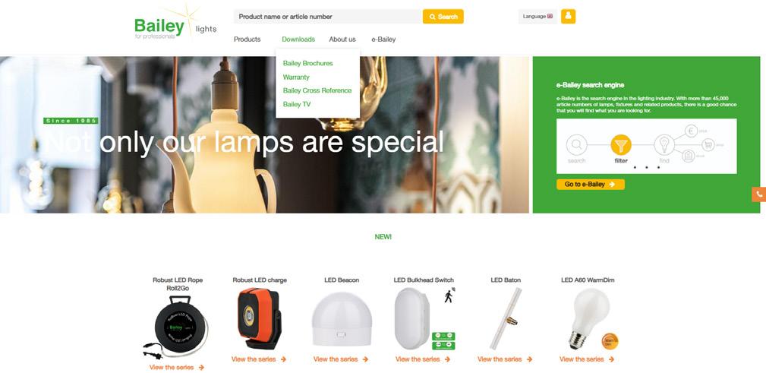766x373 pixels.
Task: Open the About us menu
Action: pos(342,39)
